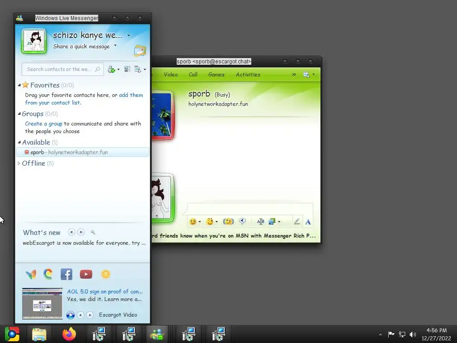Open the schizo kanye display name dropdown
Screen dimensions: 457x343
coord(129,36)
